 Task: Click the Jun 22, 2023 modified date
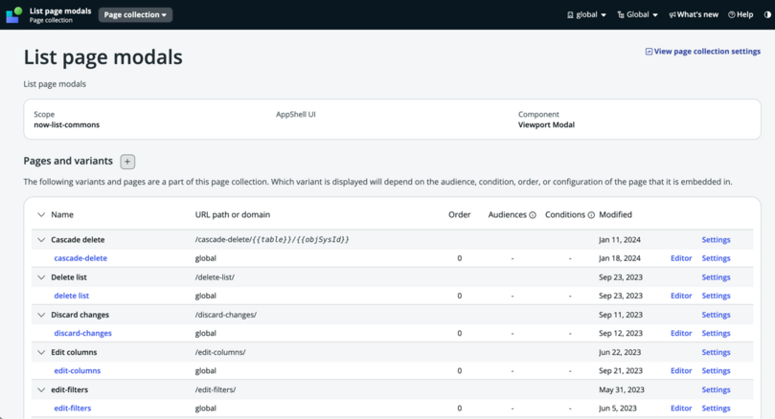pyautogui.click(x=620, y=352)
